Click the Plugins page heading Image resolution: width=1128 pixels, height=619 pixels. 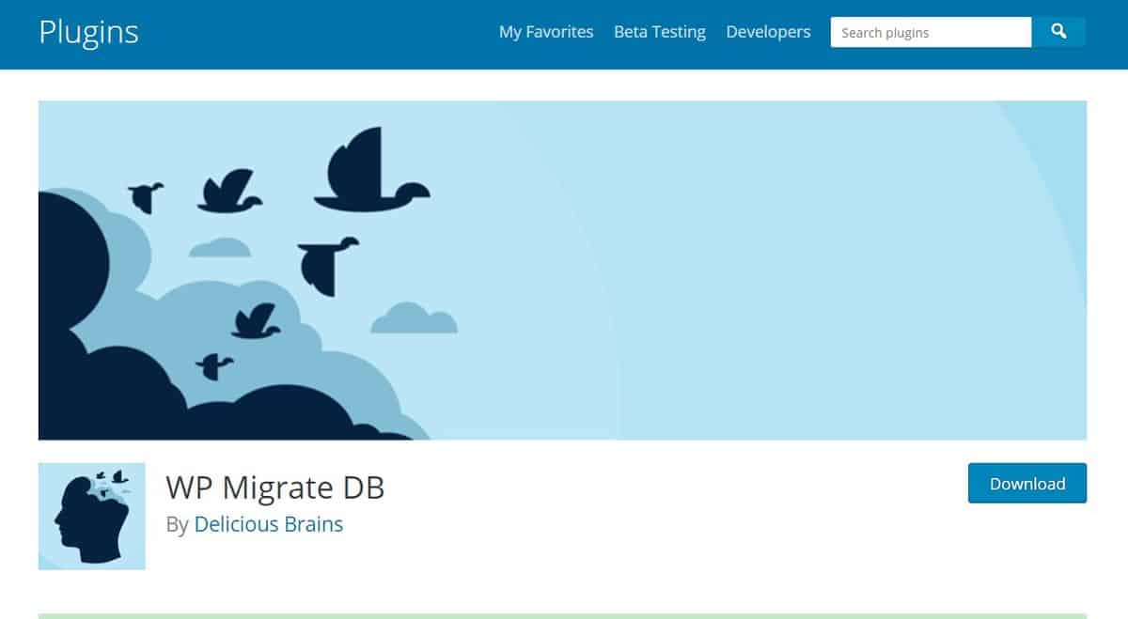(89, 32)
